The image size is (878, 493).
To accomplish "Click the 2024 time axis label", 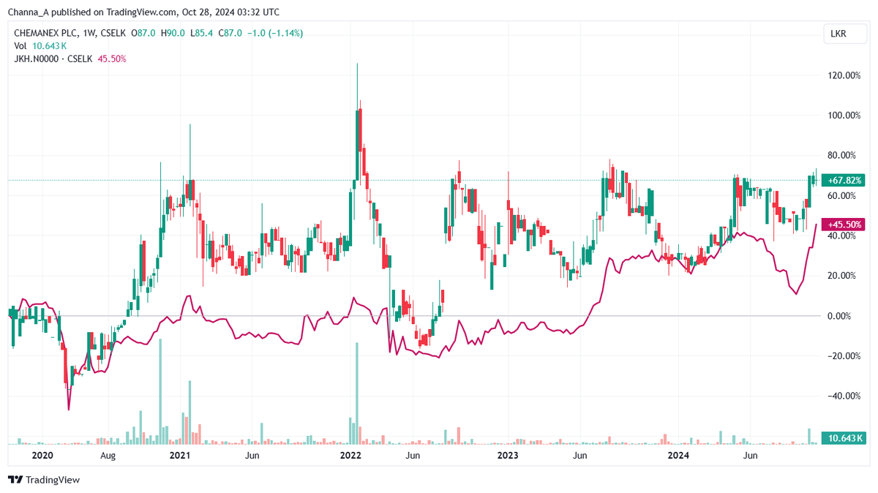I will coord(680,456).
